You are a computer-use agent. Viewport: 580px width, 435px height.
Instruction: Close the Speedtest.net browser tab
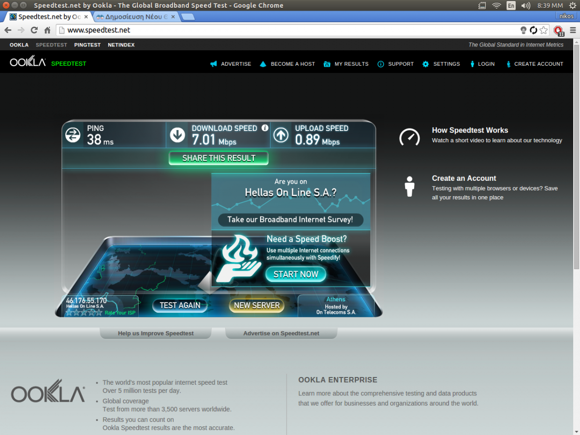[x=85, y=16]
